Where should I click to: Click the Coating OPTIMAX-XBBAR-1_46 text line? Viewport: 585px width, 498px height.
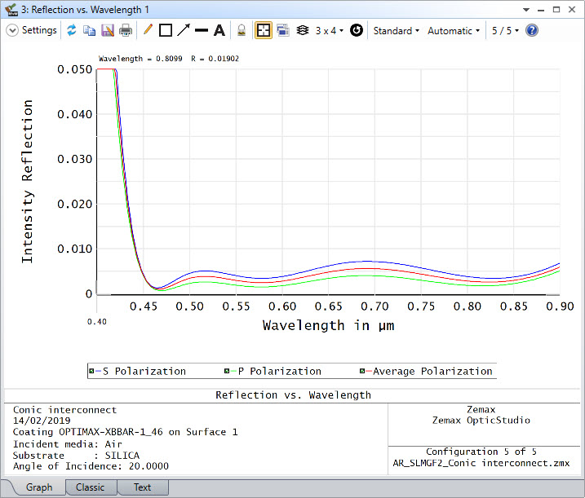(125, 432)
